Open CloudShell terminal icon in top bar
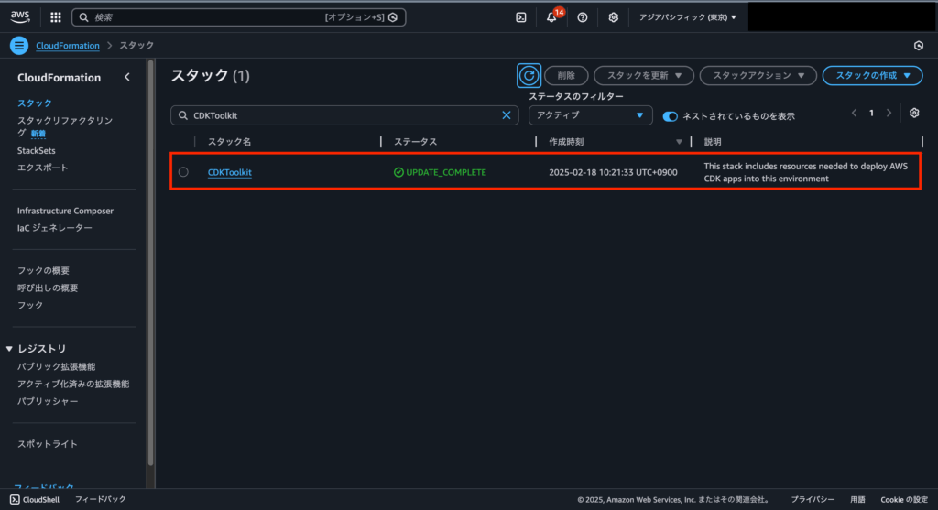Screen dimensions: 938x510 tap(520, 17)
